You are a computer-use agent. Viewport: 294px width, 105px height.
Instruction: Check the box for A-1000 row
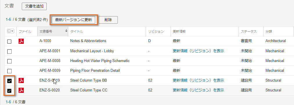[9, 42]
